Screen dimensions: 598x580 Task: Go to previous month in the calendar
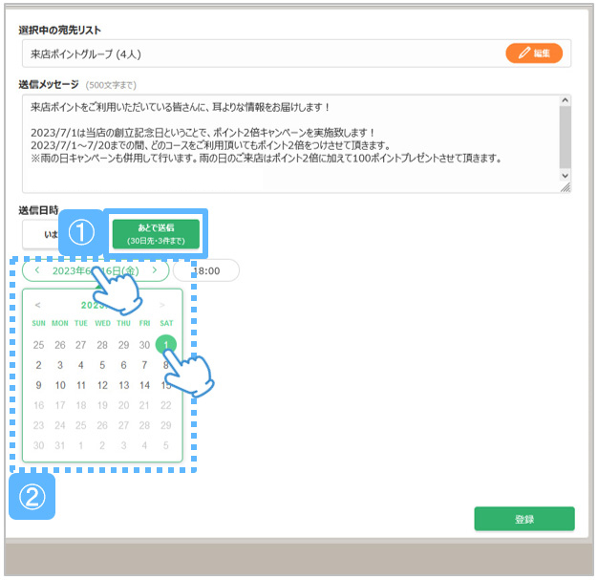tap(38, 306)
